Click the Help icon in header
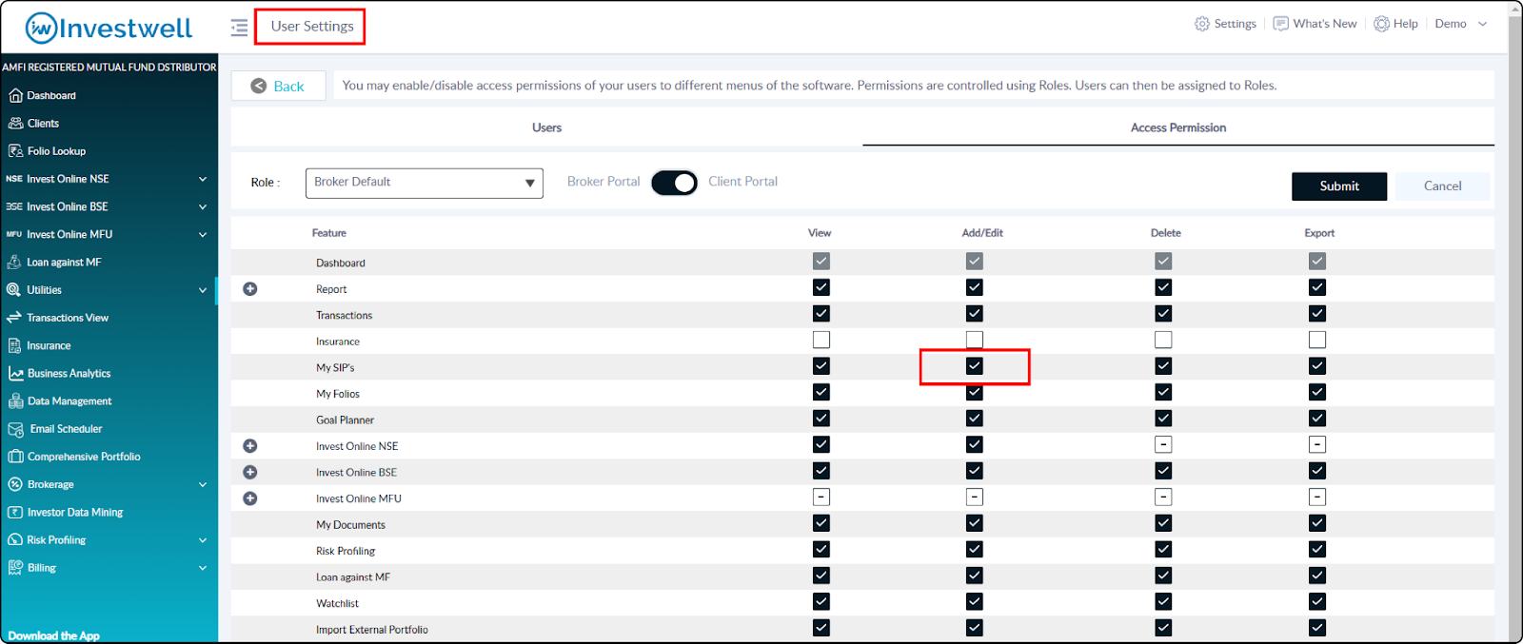Viewport: 1523px width, 644px height. coord(1381,24)
